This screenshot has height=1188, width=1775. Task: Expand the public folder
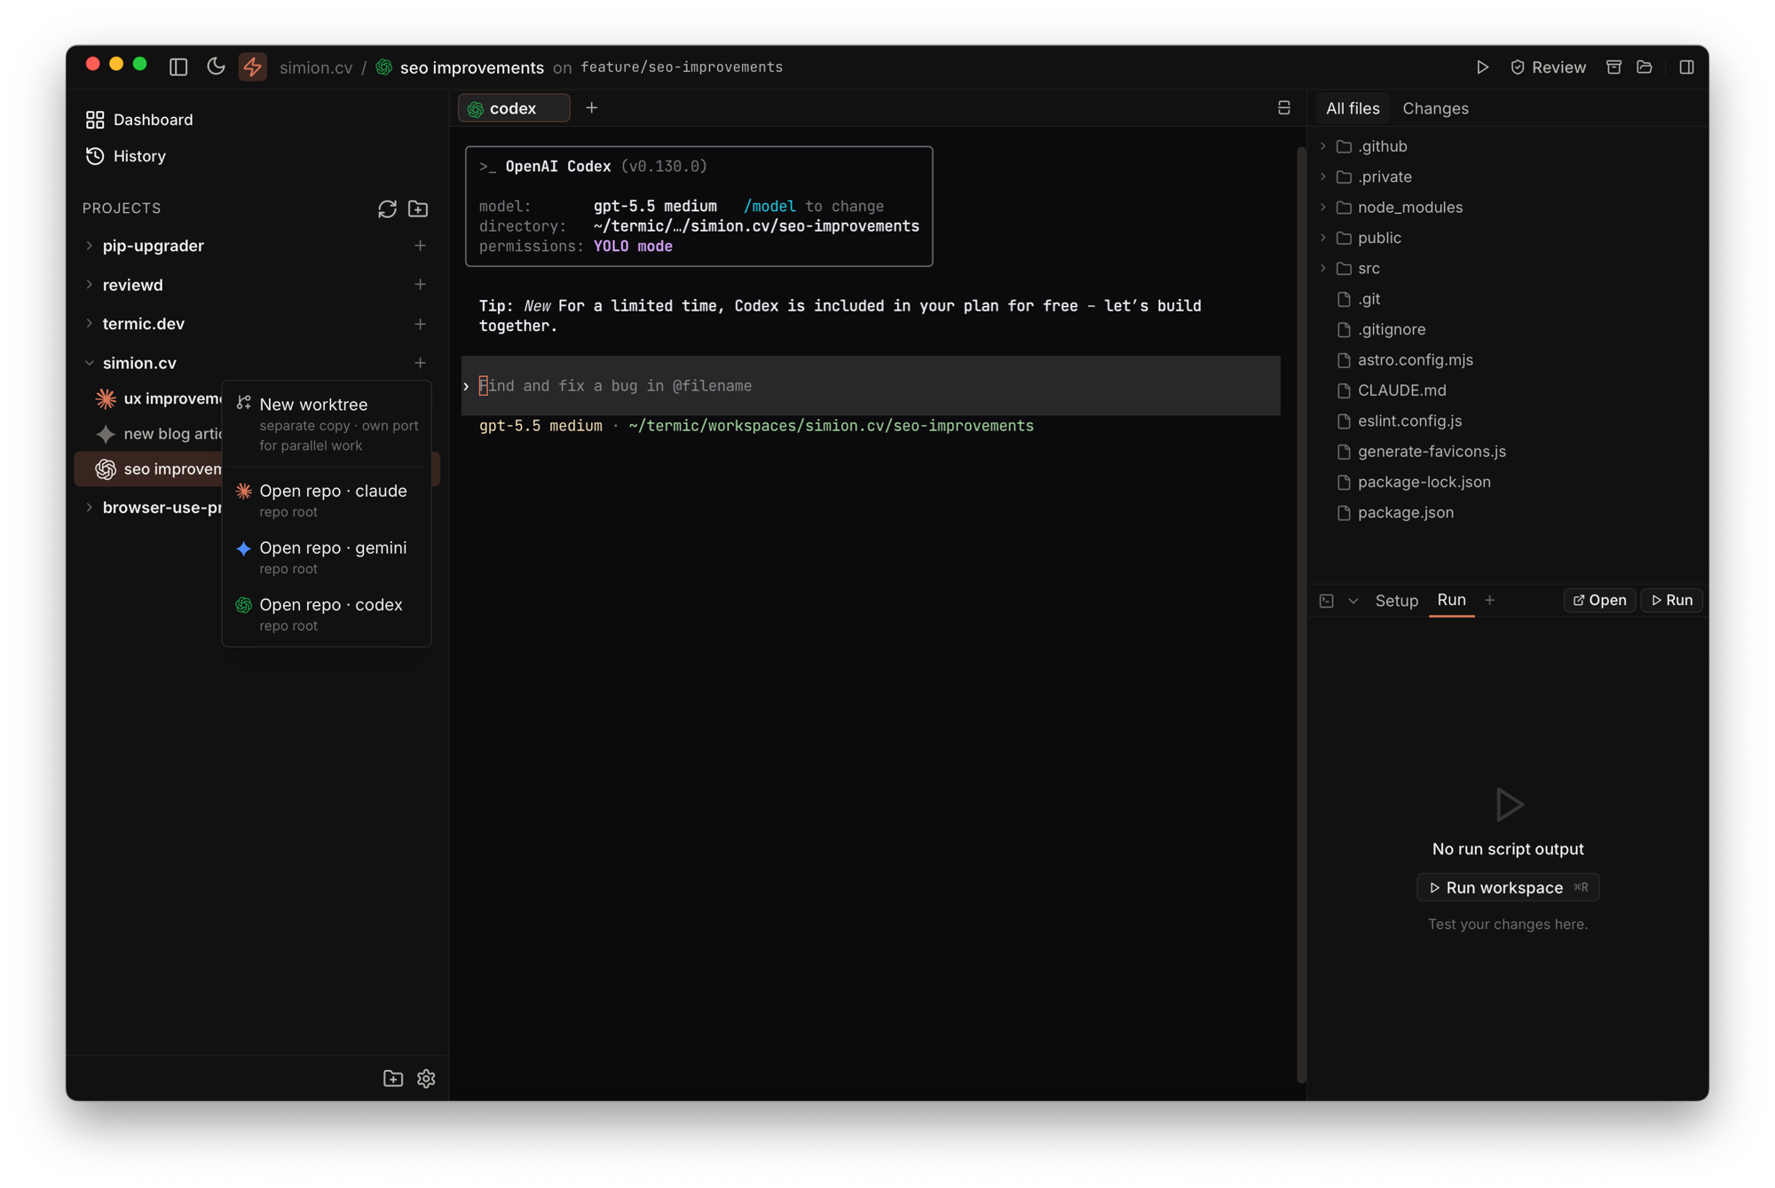click(1323, 238)
